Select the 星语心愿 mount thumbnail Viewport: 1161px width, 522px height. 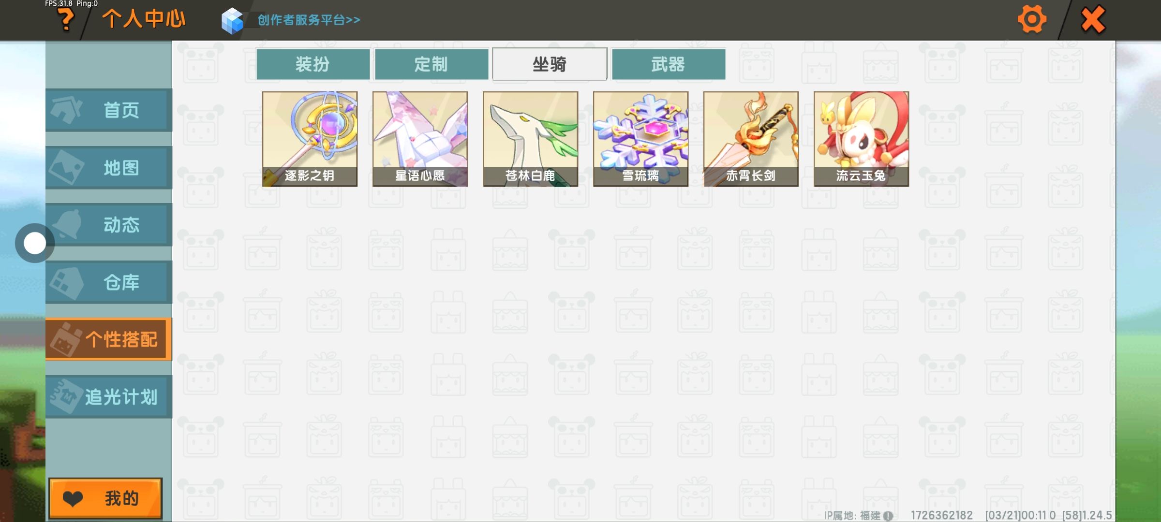click(420, 139)
